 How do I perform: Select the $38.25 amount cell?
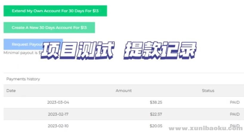coord(156,102)
